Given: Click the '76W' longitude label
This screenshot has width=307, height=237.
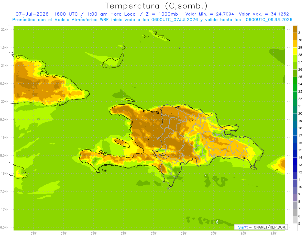Looking at the screenshot, I should pos(34,233).
